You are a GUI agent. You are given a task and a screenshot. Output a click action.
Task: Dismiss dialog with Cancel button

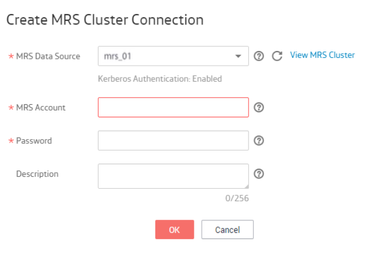click(227, 229)
